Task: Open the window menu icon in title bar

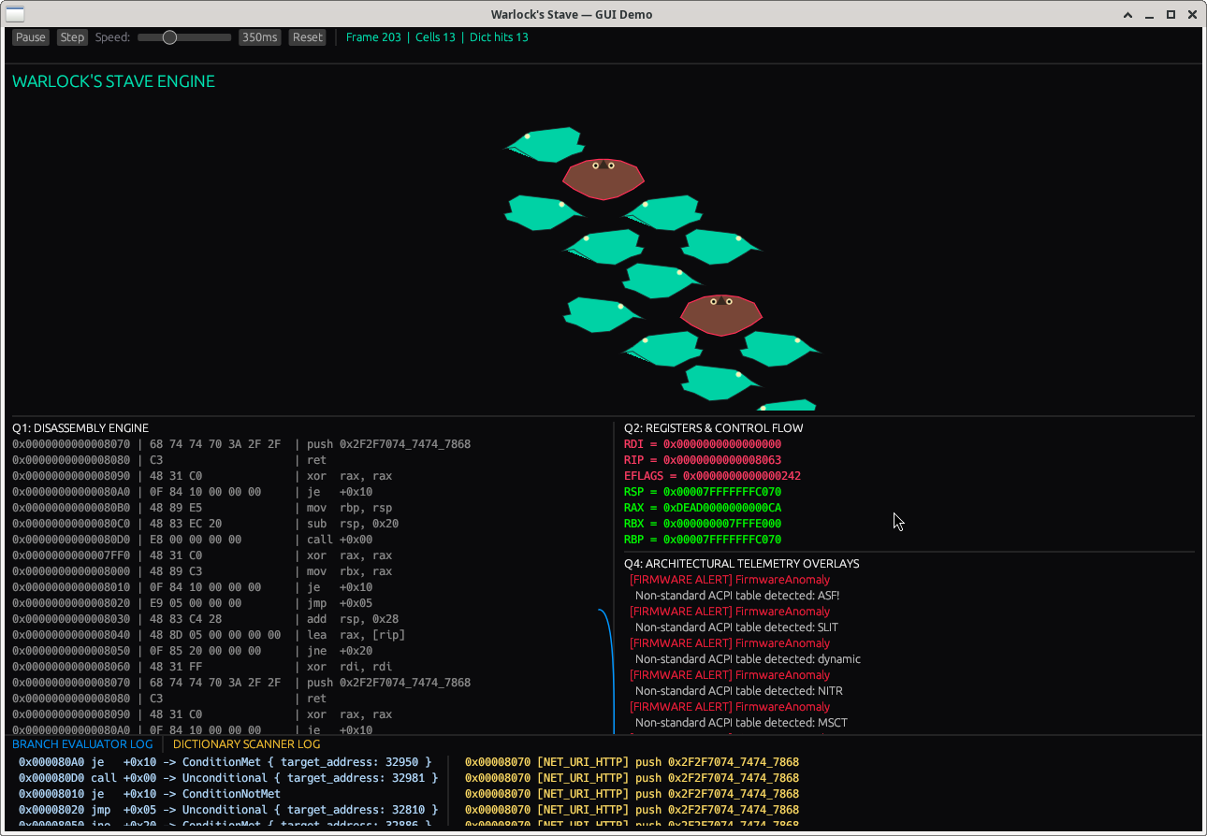Action: click(x=15, y=14)
